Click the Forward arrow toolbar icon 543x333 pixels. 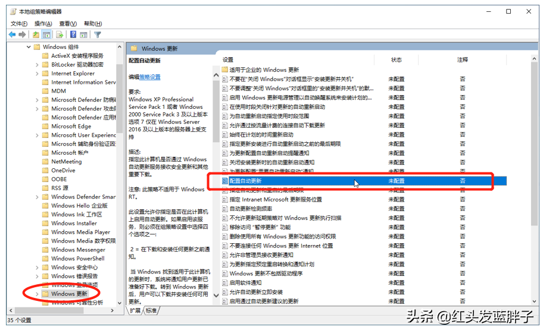(x=22, y=34)
